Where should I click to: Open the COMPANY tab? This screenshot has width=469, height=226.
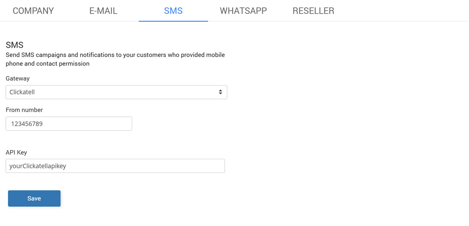coord(33,11)
